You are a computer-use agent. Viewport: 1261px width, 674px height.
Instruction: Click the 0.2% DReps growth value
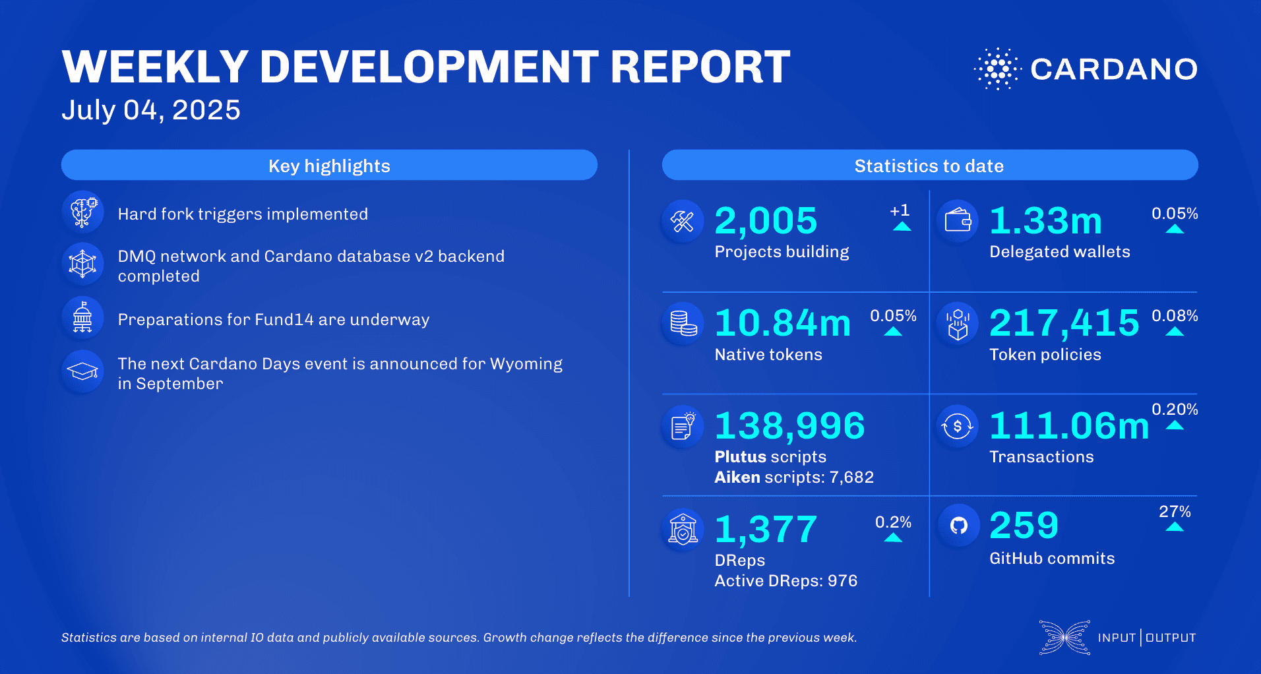[x=893, y=522]
